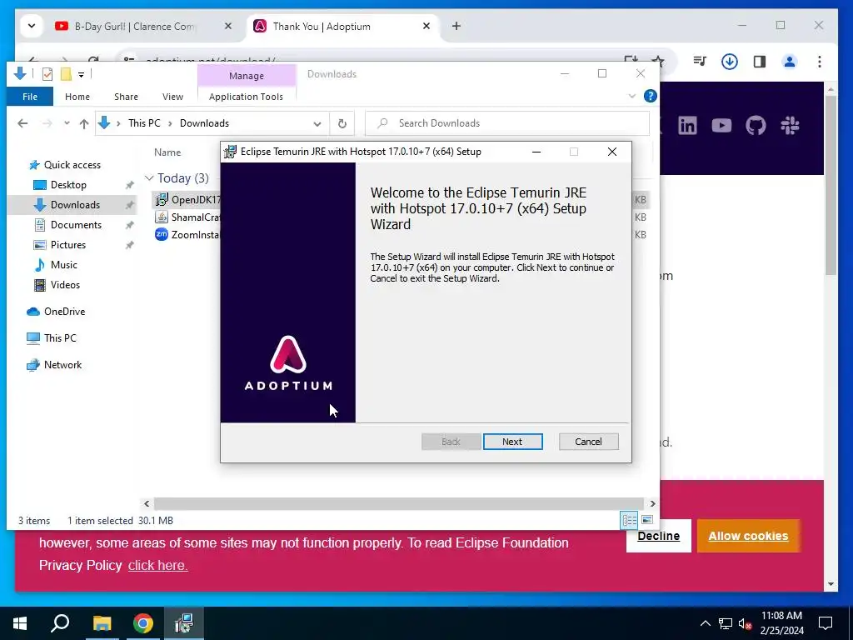Open Chrome three-dot menu
This screenshot has height=640, width=853.
[x=820, y=62]
